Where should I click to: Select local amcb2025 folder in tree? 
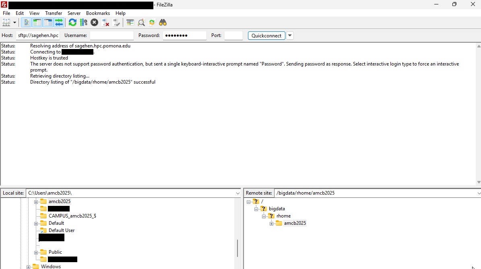(x=60, y=201)
